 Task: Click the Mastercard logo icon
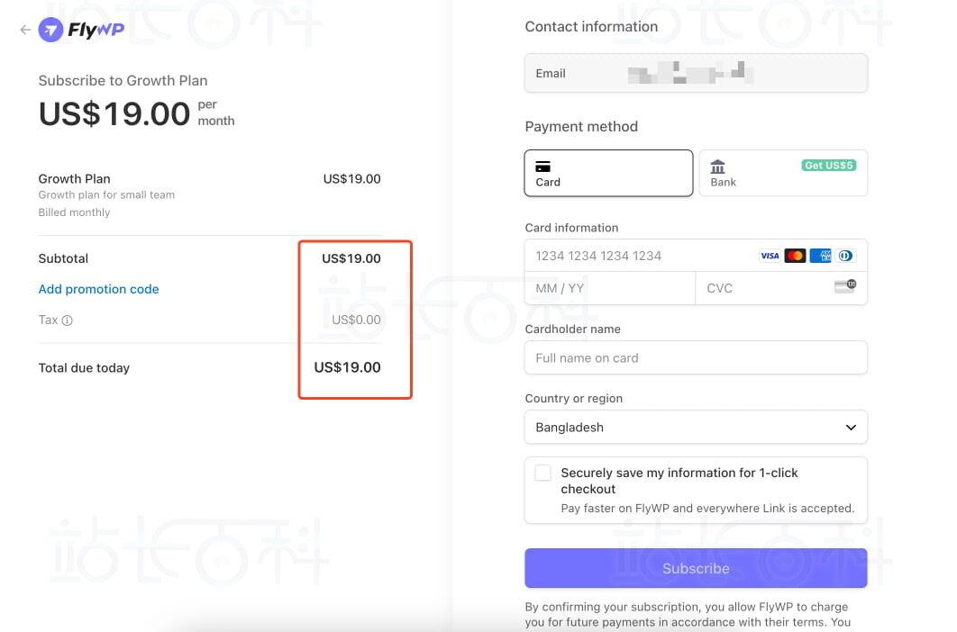click(x=795, y=256)
